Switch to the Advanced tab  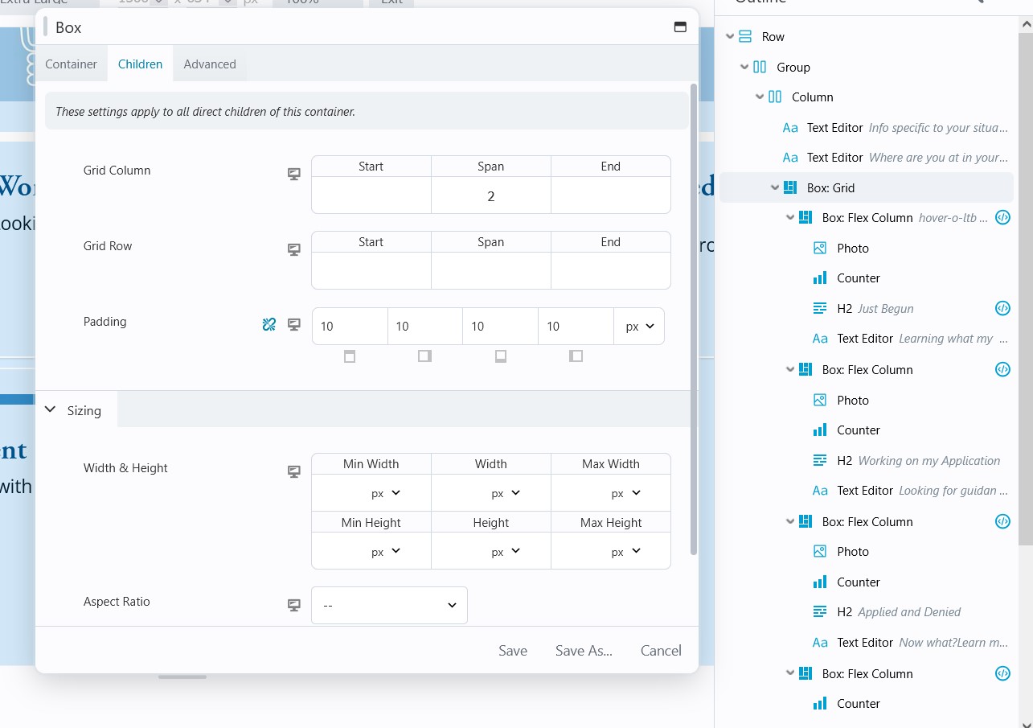[x=210, y=64]
